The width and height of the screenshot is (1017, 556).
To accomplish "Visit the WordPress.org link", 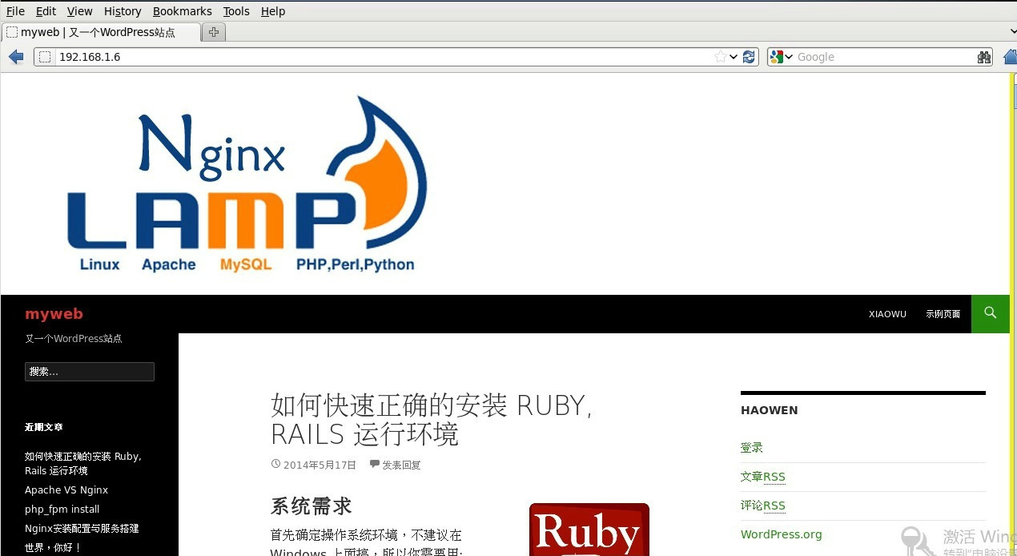I will tap(782, 534).
